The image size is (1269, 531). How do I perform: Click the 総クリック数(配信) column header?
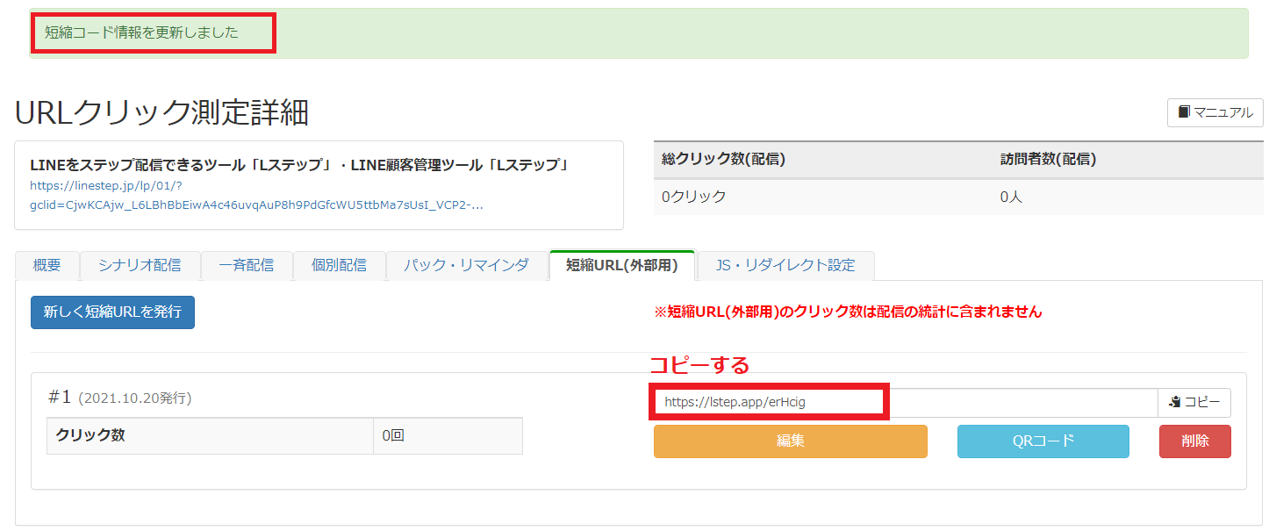click(723, 160)
